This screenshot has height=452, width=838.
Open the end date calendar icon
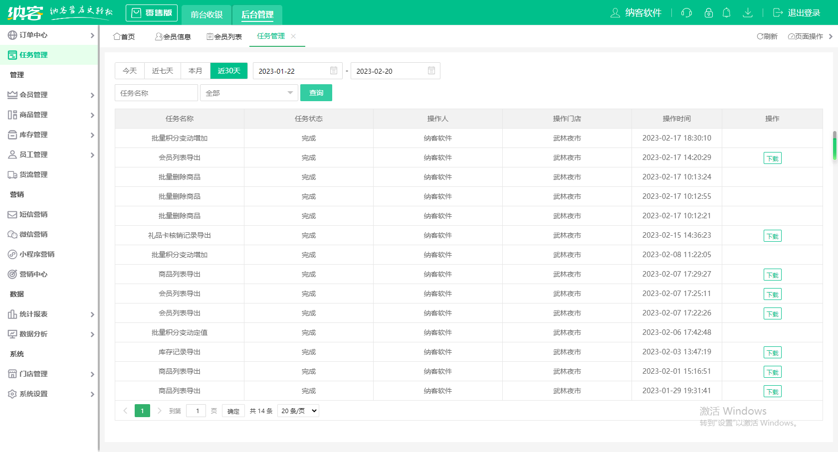[x=431, y=71]
